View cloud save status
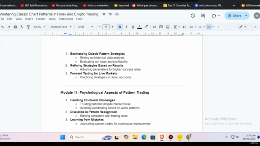The image size is (260, 146). point(117,14)
